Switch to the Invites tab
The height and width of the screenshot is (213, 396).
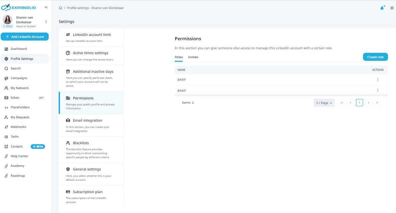tap(193, 57)
